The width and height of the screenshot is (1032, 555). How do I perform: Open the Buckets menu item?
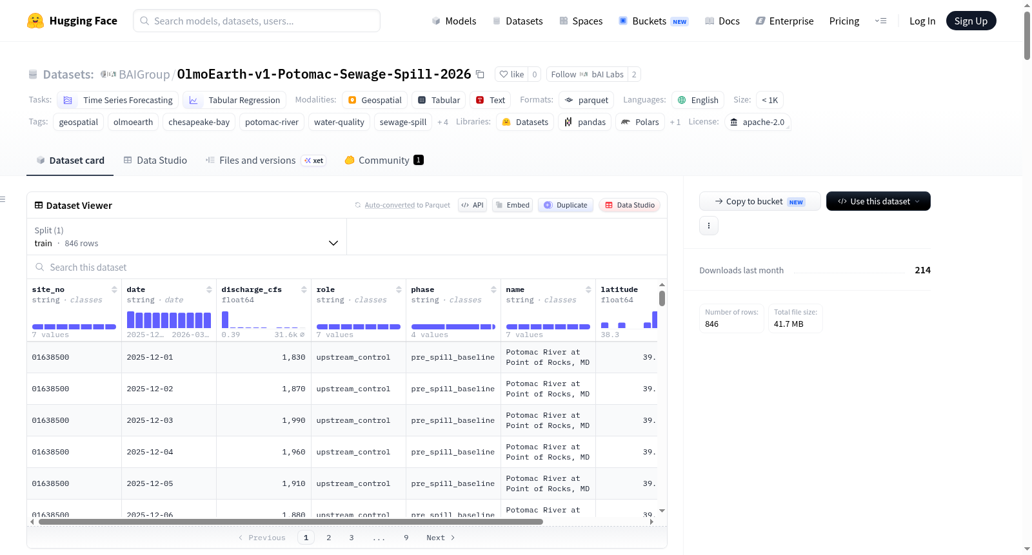[653, 21]
